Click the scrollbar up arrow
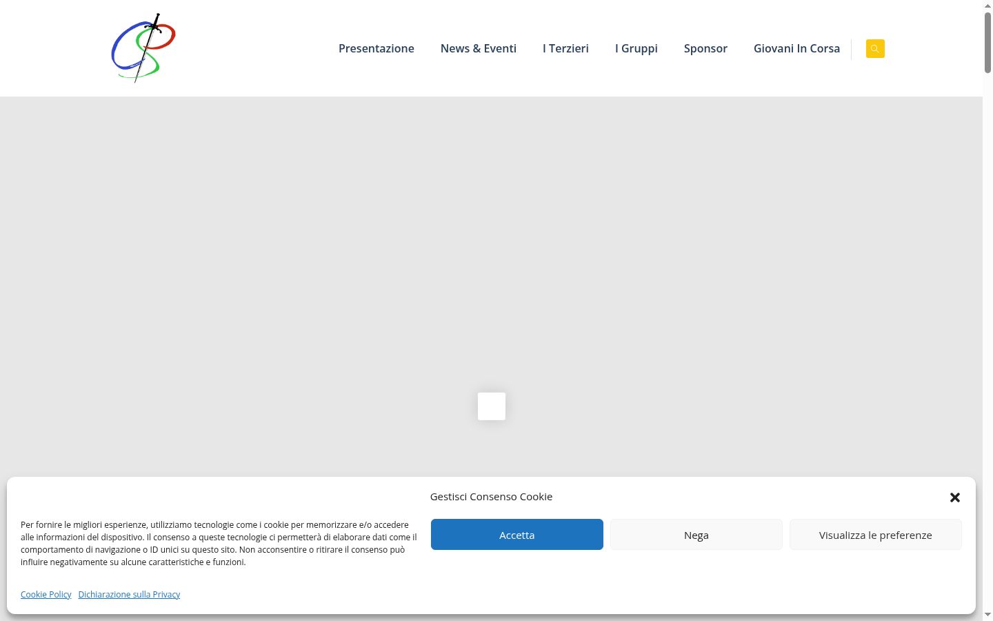The image size is (993, 621). 987,5
